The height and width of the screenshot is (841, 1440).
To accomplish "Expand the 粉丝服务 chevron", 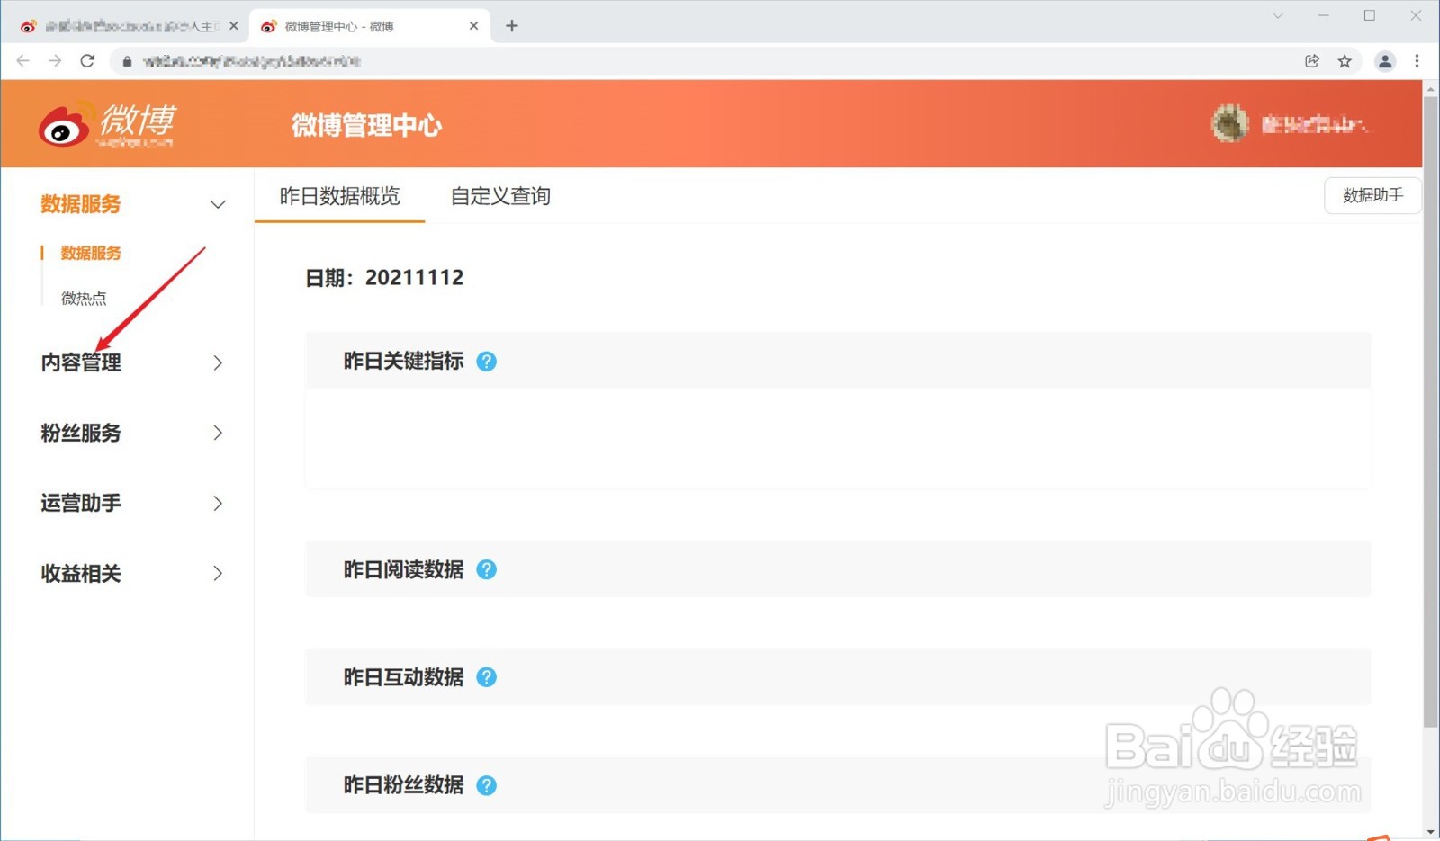I will click(218, 433).
